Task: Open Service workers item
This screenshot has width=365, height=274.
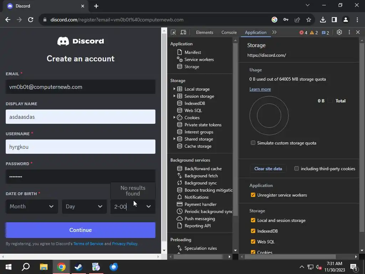Action: point(199,60)
